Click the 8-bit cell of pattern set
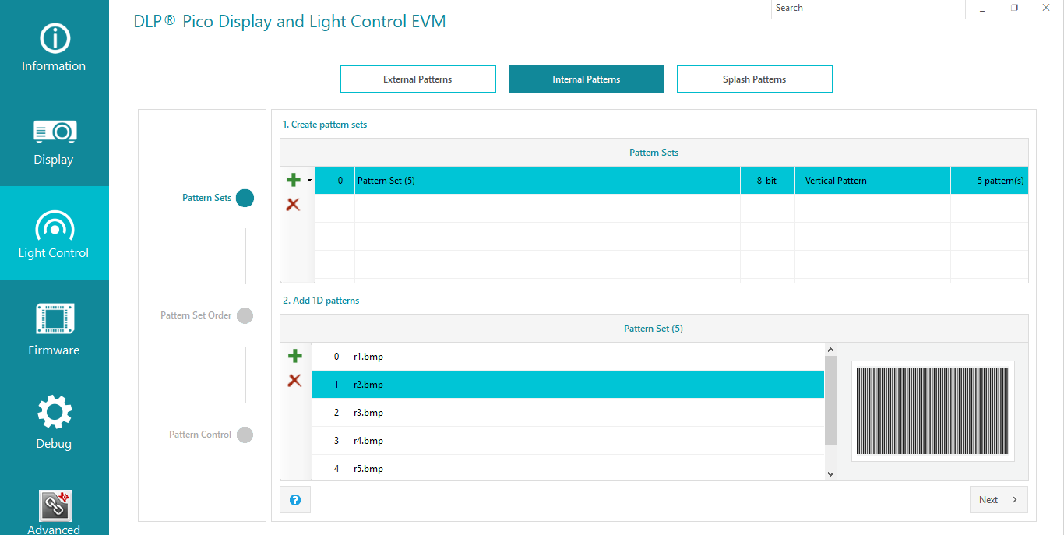 (767, 181)
